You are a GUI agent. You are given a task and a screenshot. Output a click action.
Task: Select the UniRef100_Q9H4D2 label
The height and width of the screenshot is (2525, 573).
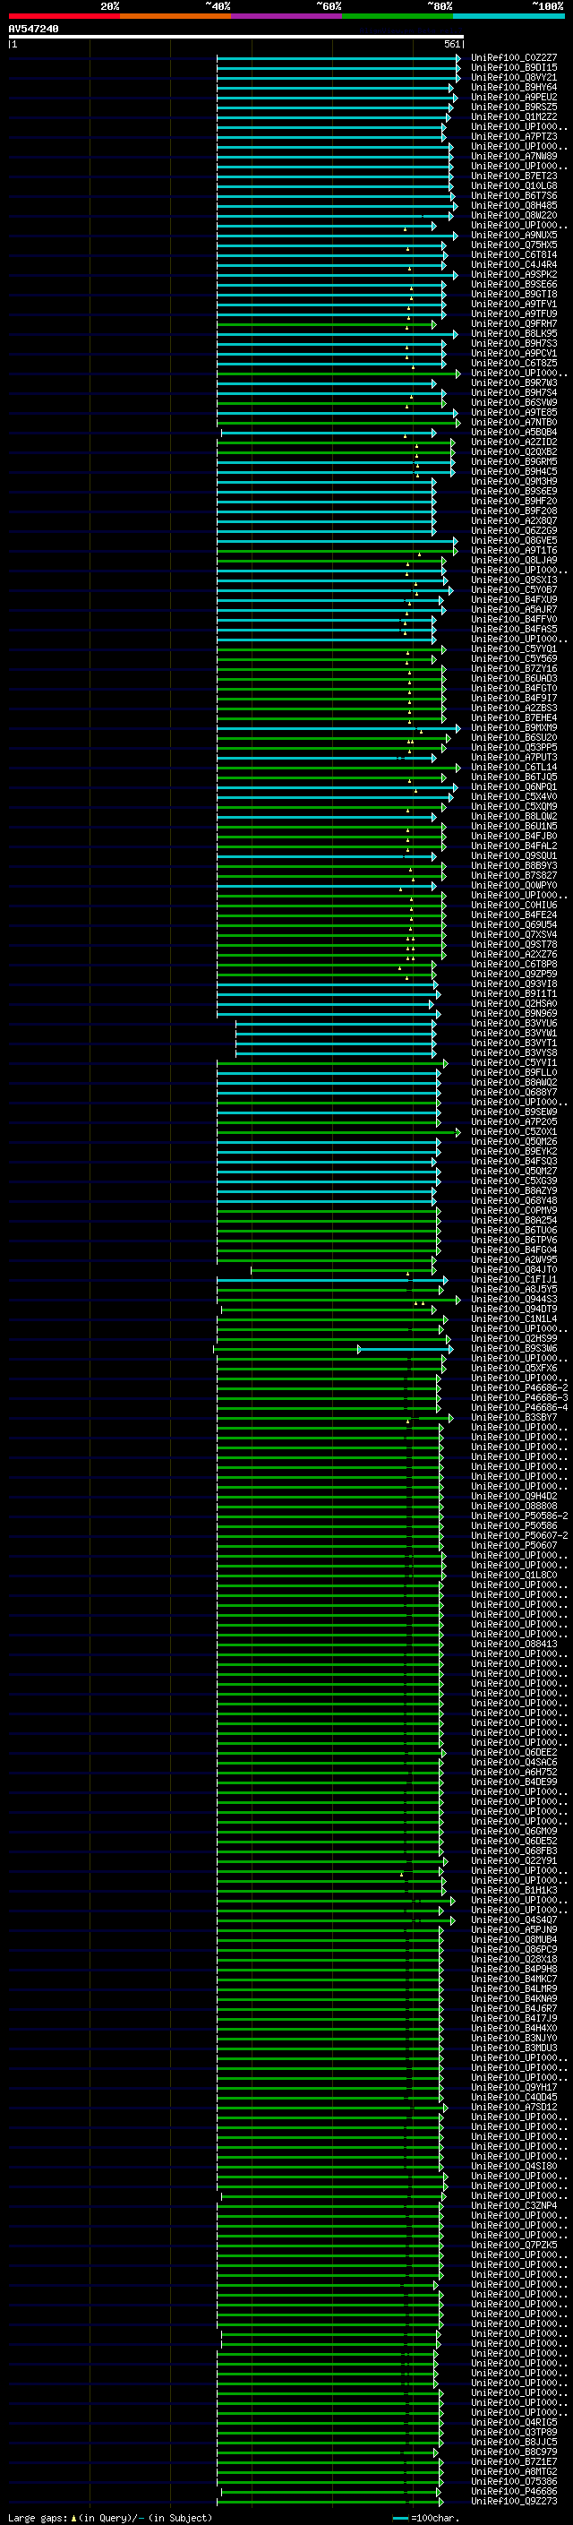[x=514, y=1497]
